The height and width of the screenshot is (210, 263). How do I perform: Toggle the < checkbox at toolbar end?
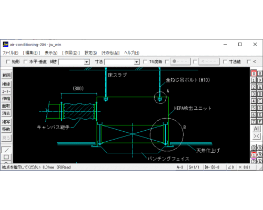(249, 61)
